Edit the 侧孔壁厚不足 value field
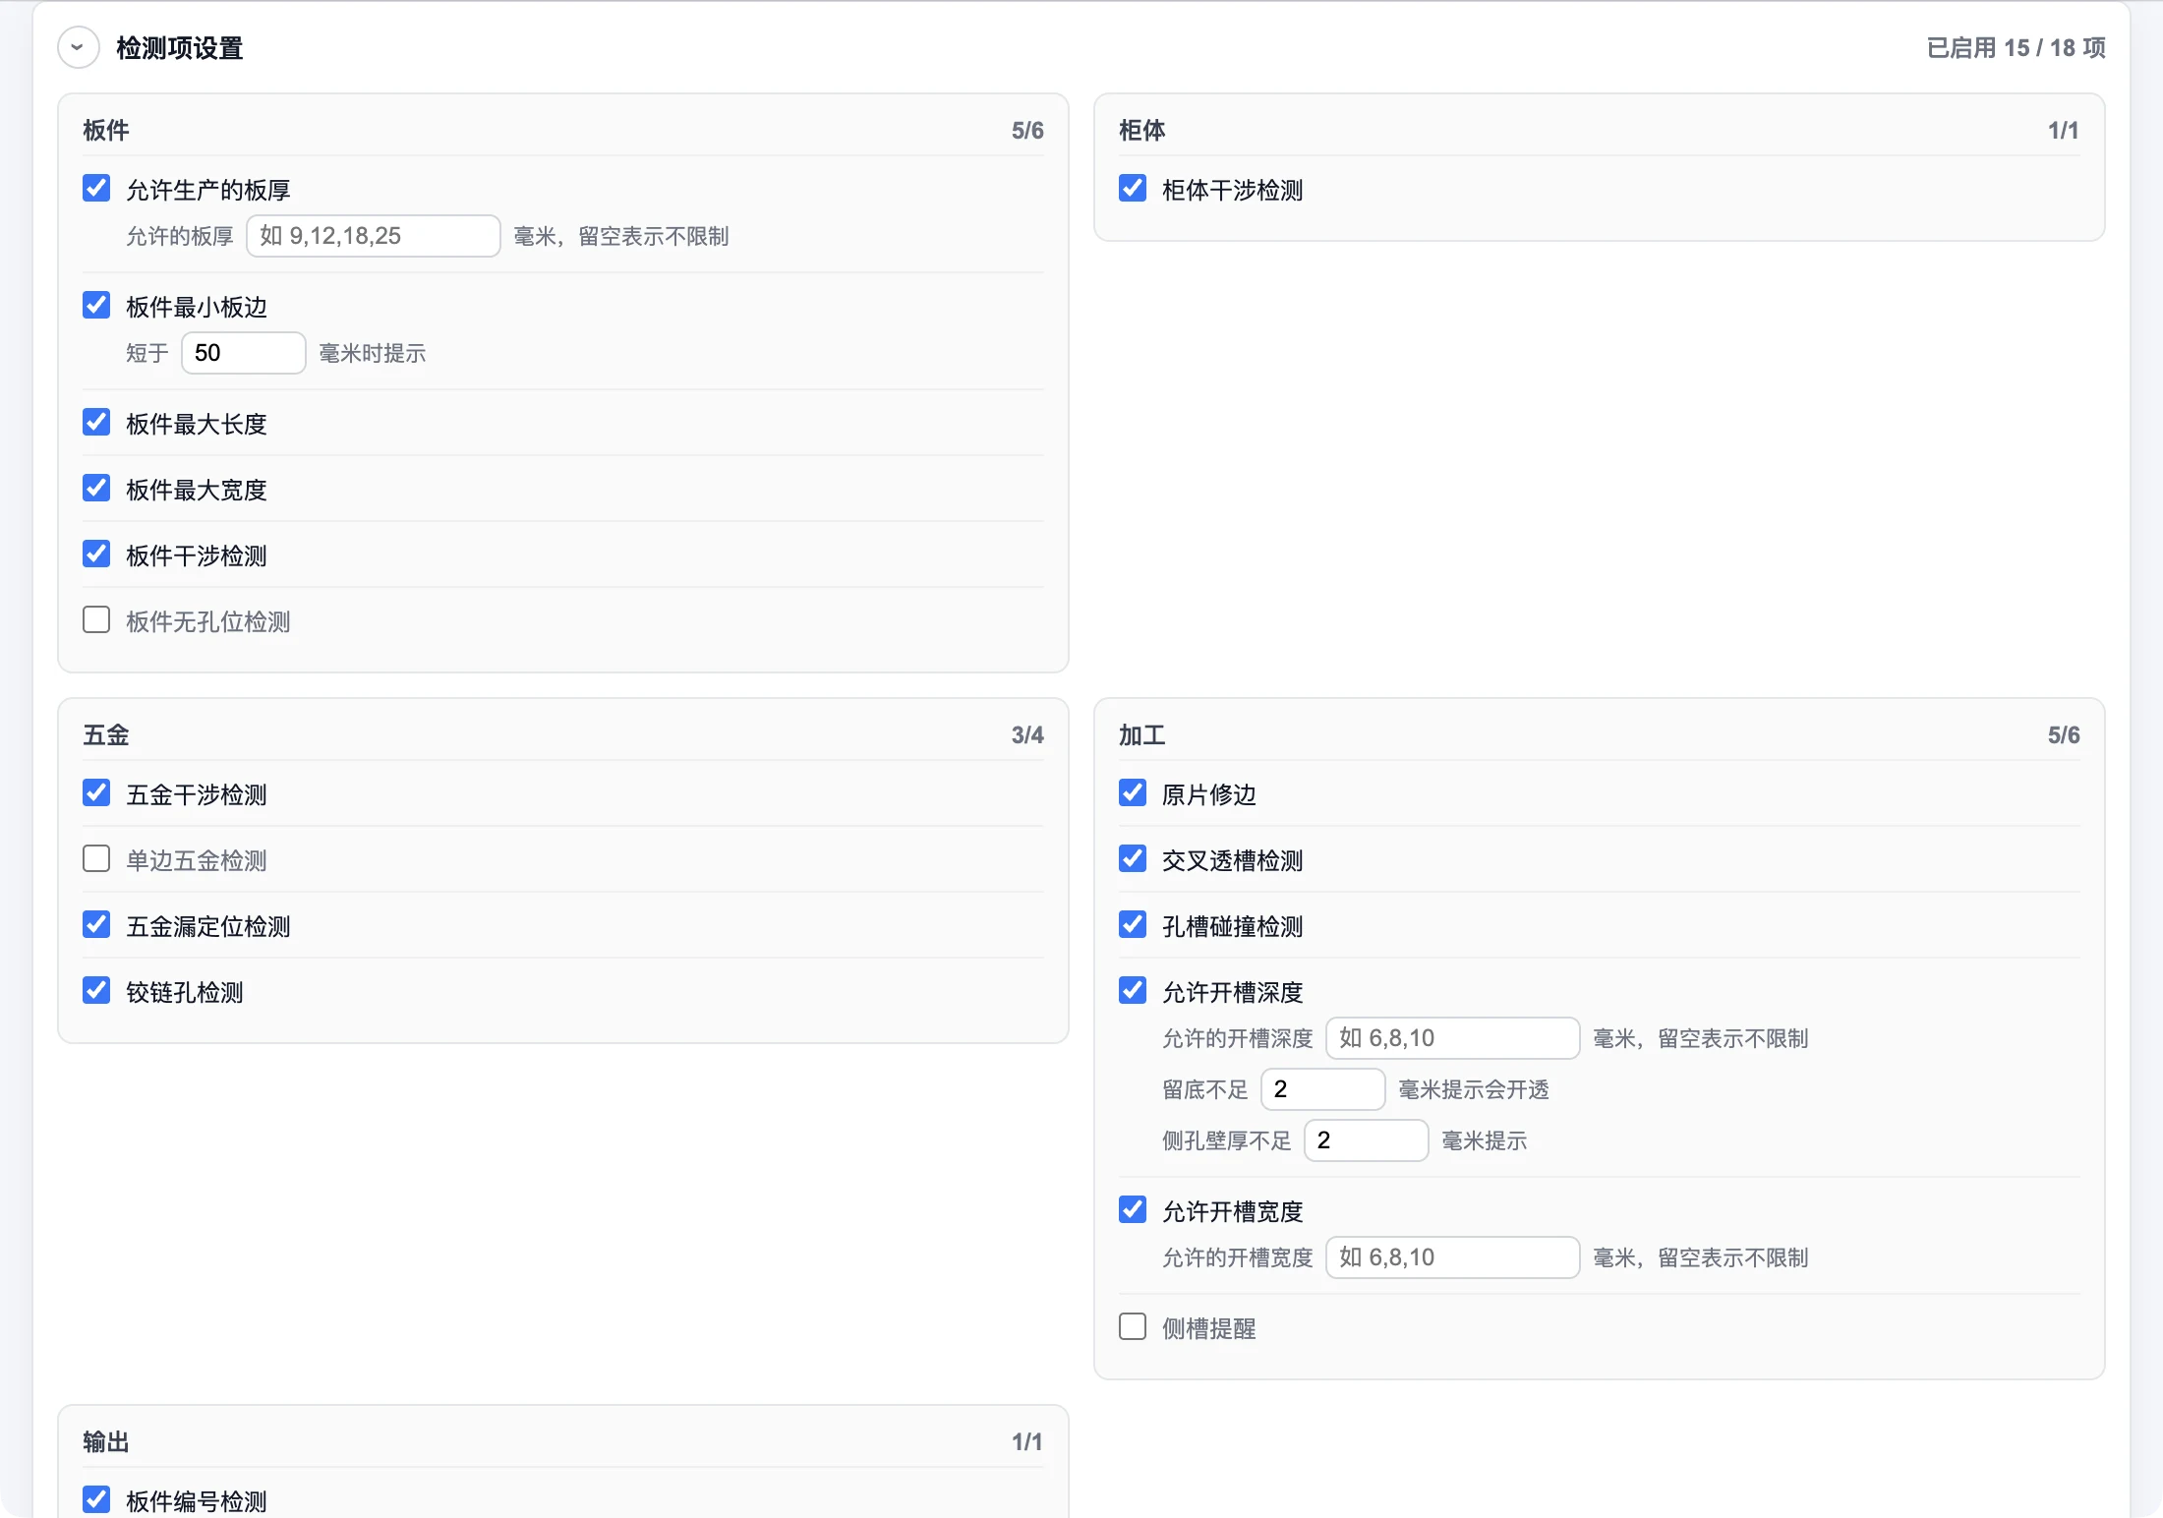The image size is (2163, 1518). point(1366,1140)
